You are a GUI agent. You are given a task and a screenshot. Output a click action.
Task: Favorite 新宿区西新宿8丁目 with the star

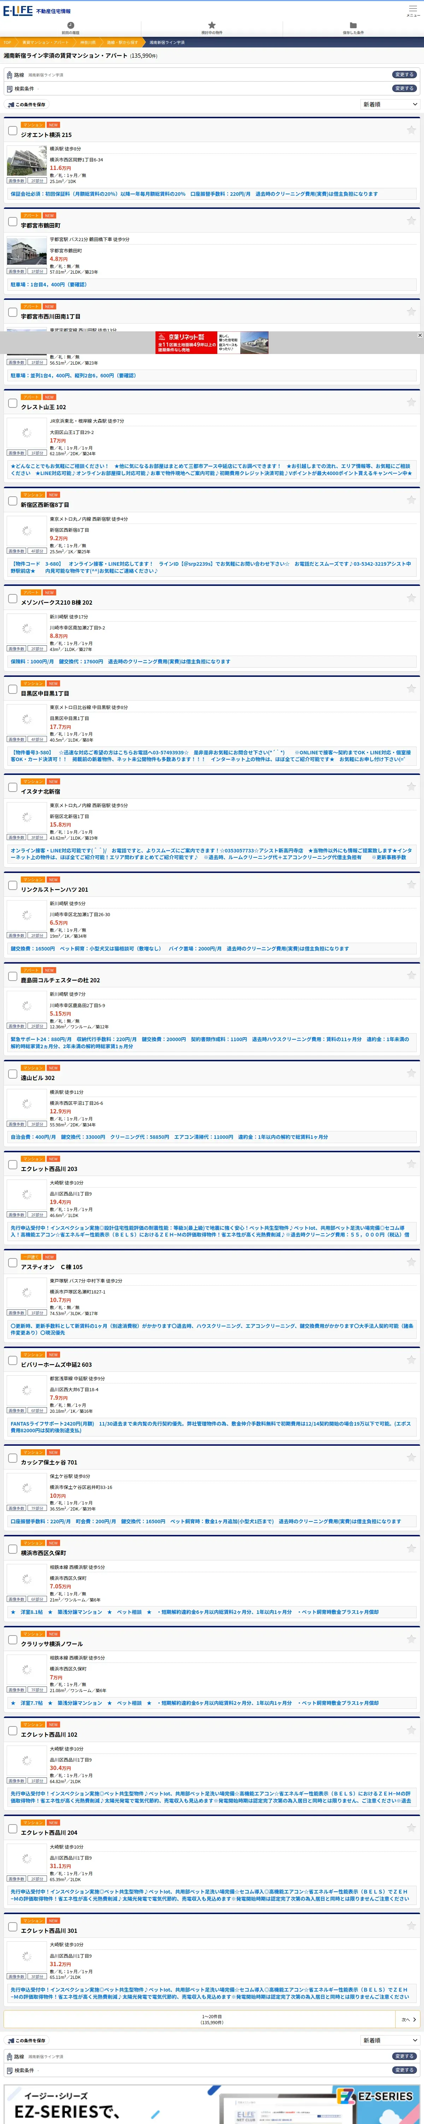pyautogui.click(x=411, y=499)
